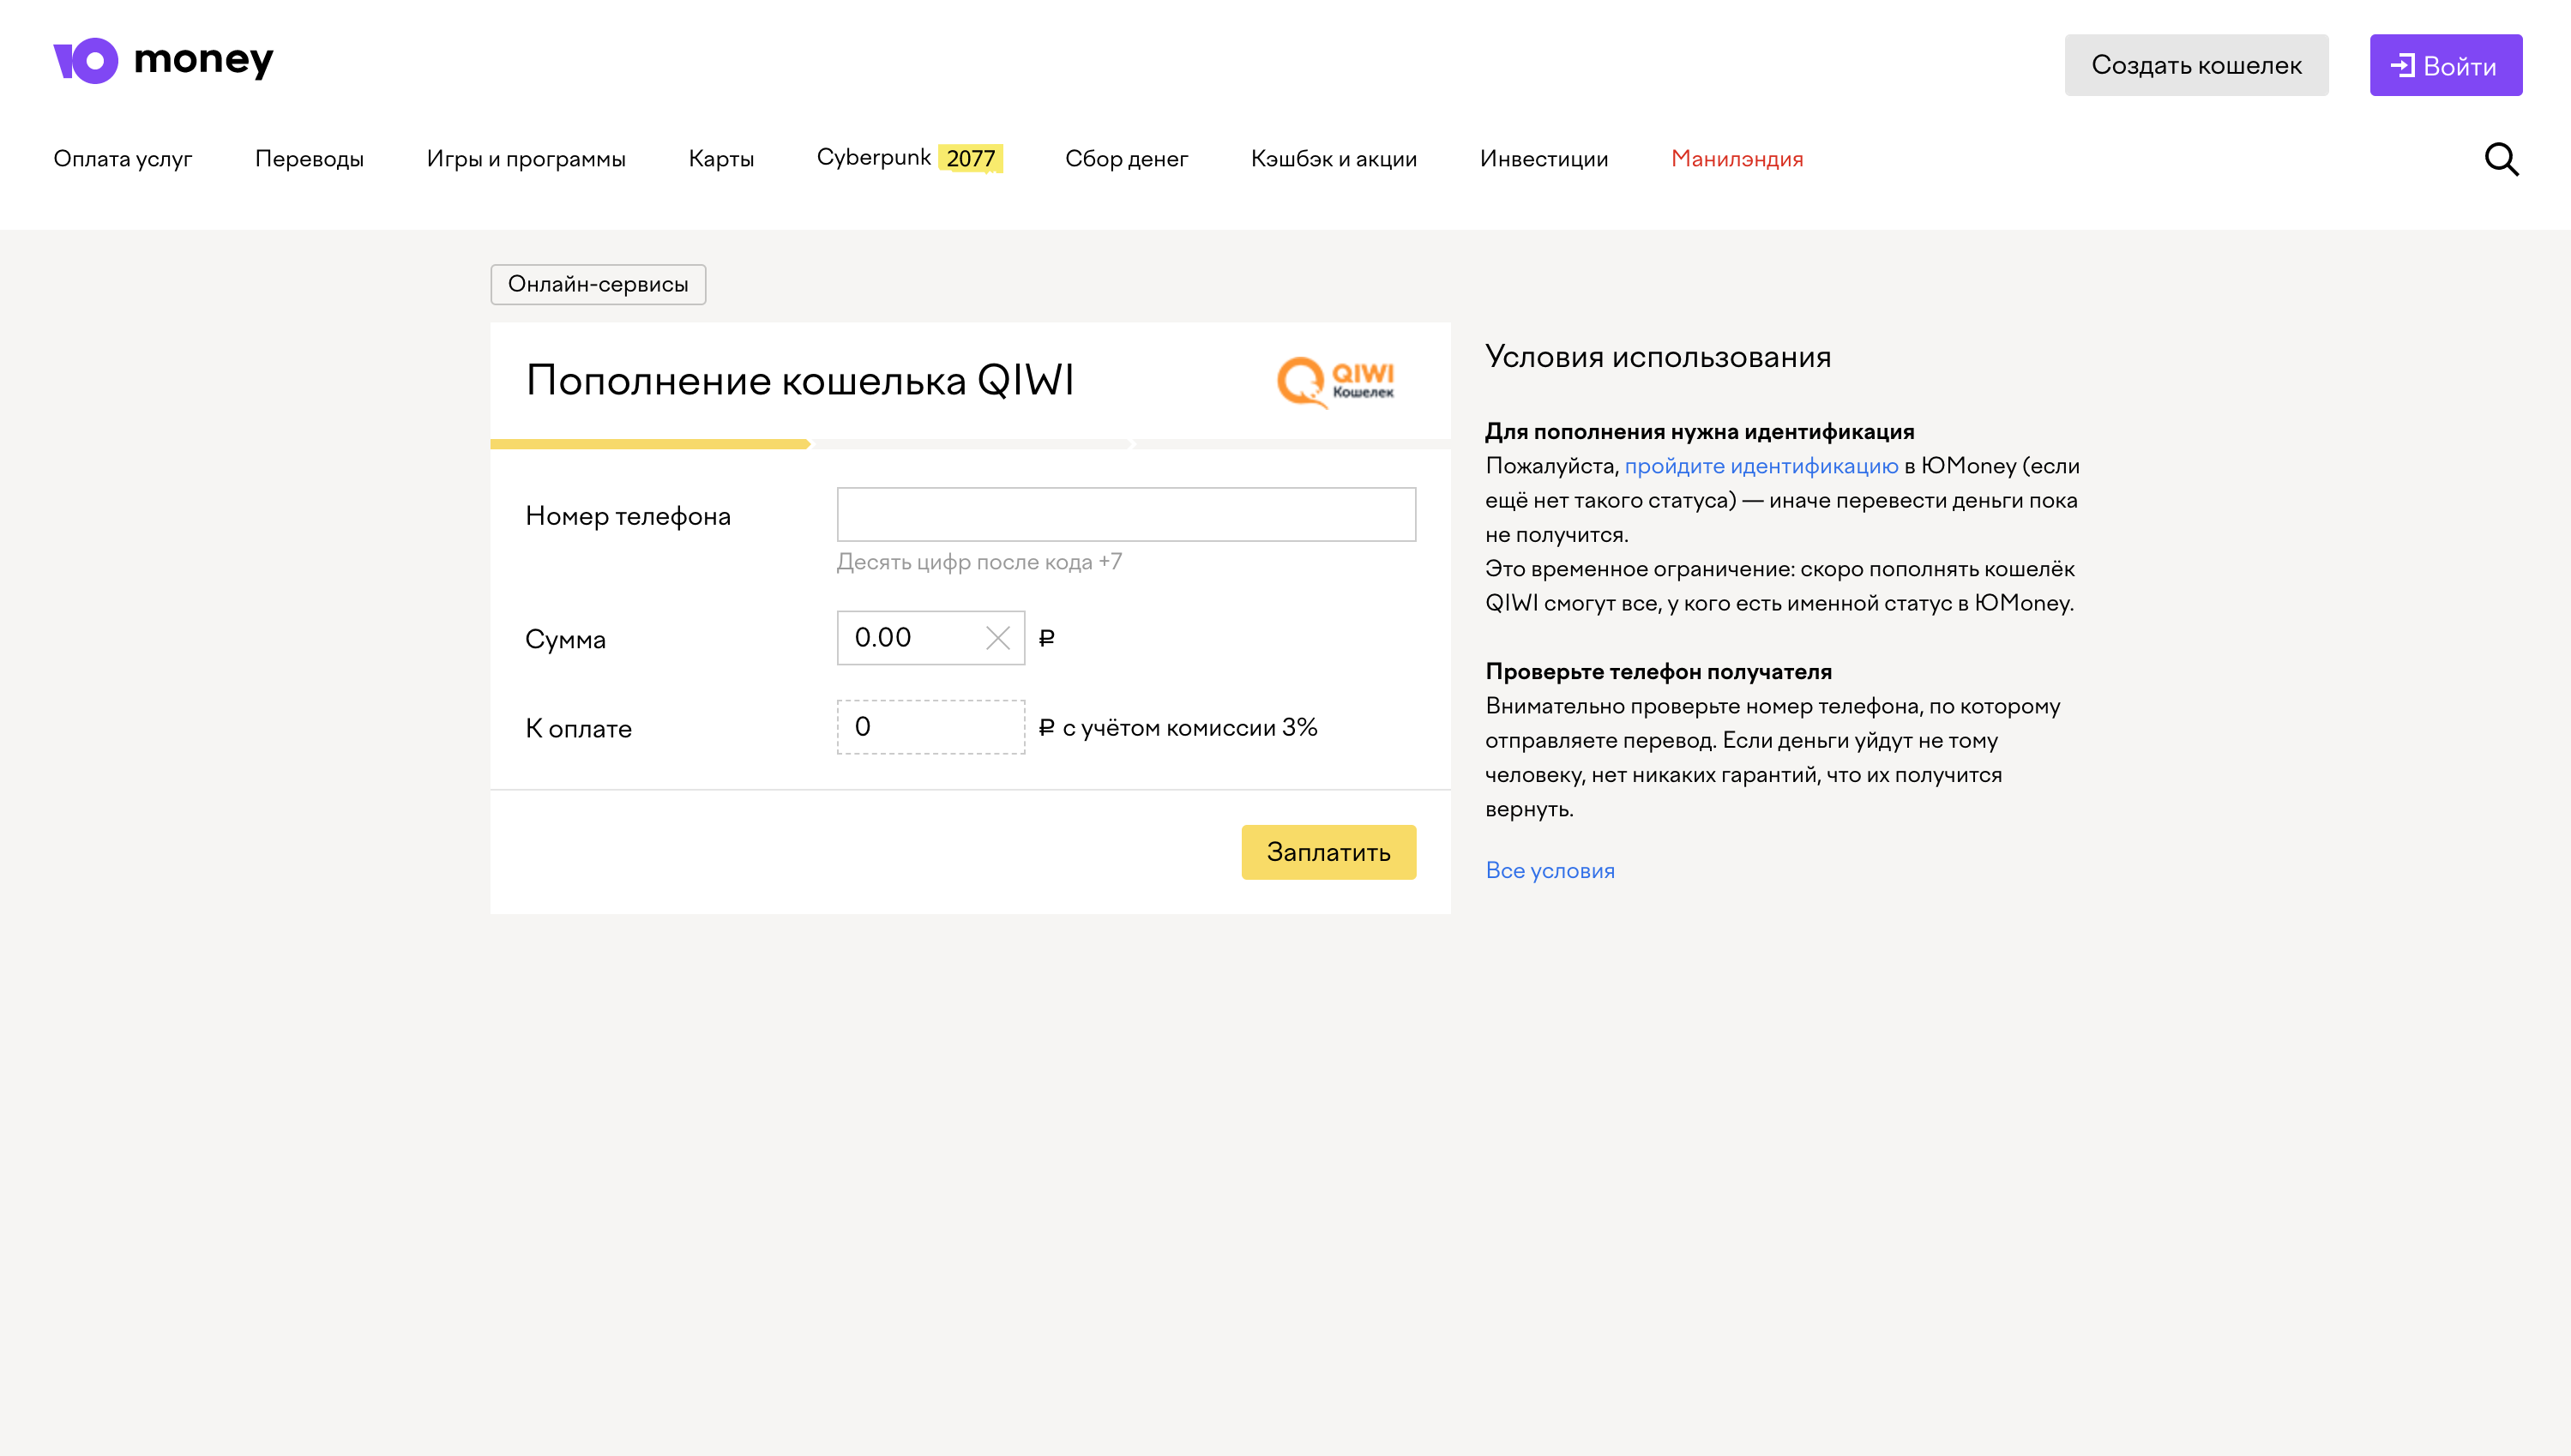This screenshot has width=2571, height=1456.
Task: Navigate to the Карты section
Action: tap(721, 159)
